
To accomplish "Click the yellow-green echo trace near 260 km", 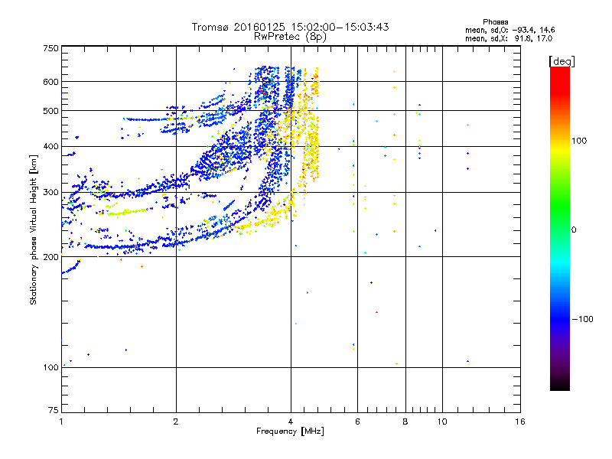I will pyautogui.click(x=125, y=212).
